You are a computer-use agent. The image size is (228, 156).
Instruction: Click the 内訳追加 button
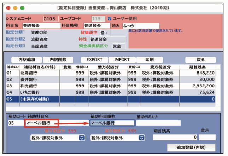(x=27, y=60)
